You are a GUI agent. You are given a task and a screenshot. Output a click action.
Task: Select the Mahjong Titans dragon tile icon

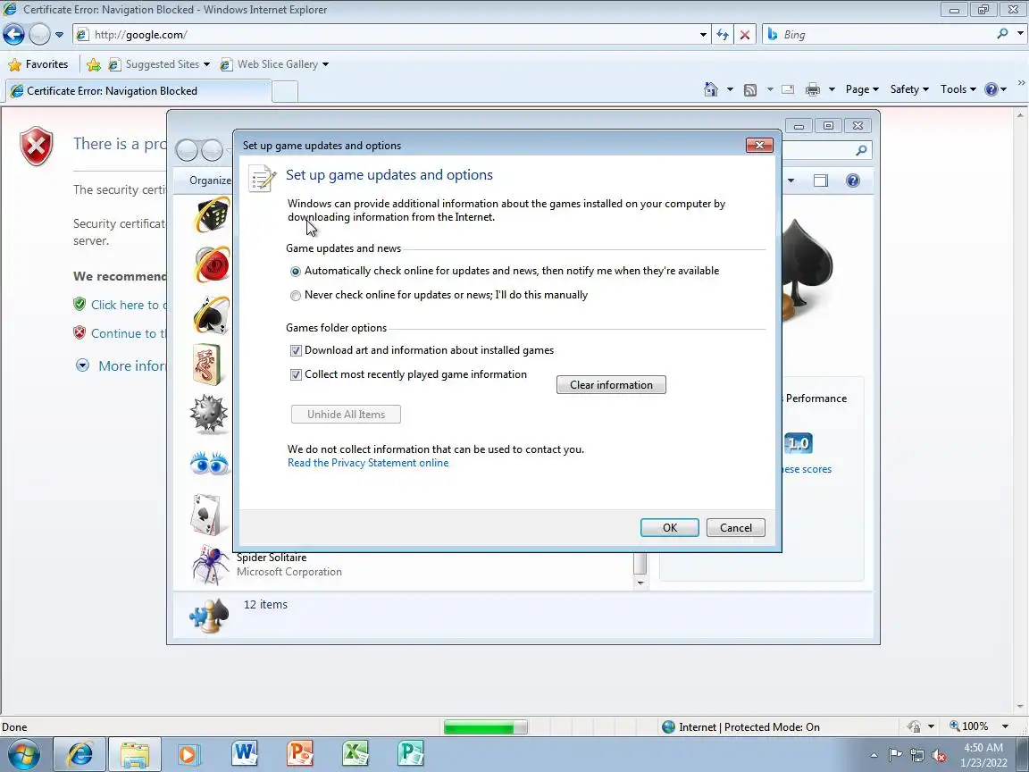207,365
